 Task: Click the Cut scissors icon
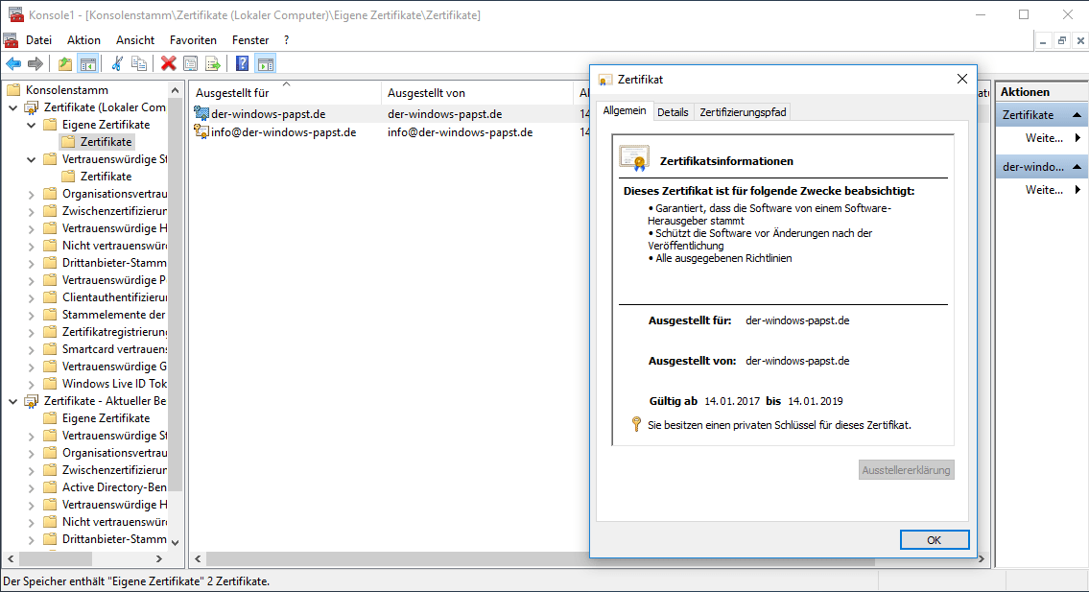click(117, 63)
